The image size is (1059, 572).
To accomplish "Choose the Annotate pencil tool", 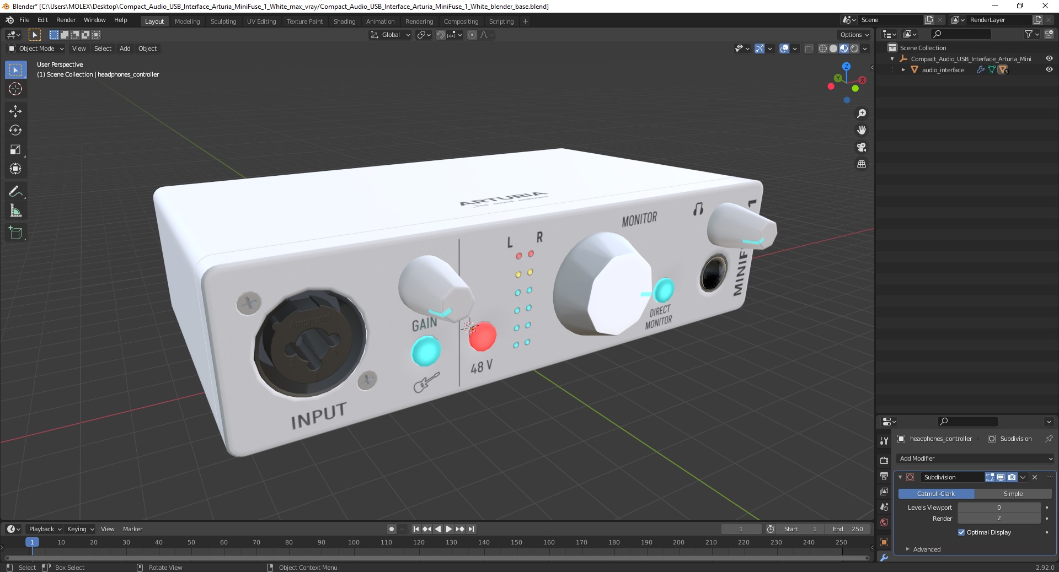I will click(15, 192).
